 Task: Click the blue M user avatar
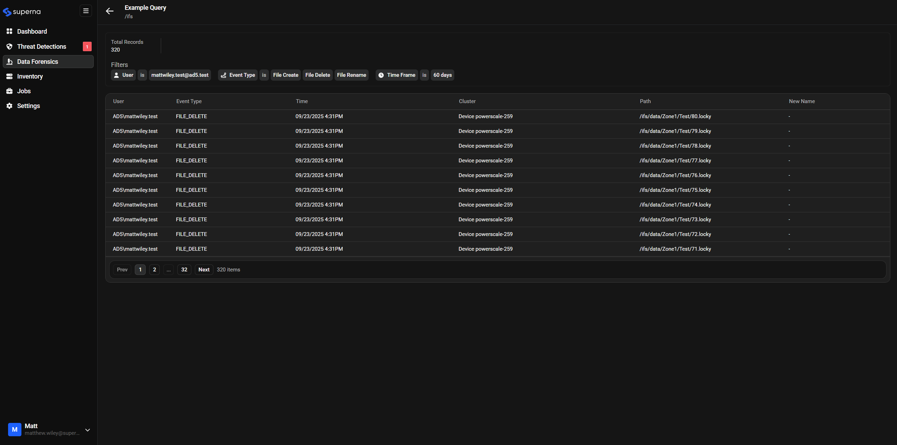[15, 429]
